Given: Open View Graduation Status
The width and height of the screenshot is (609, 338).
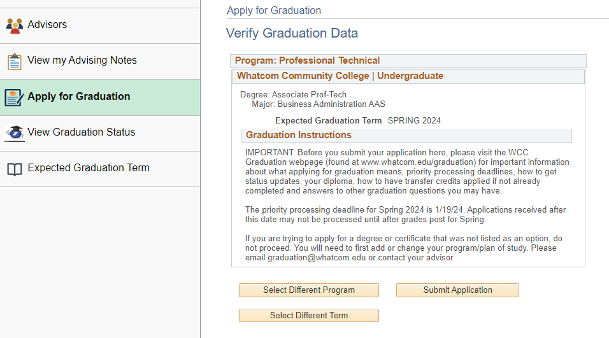Looking at the screenshot, I should point(100,133).
